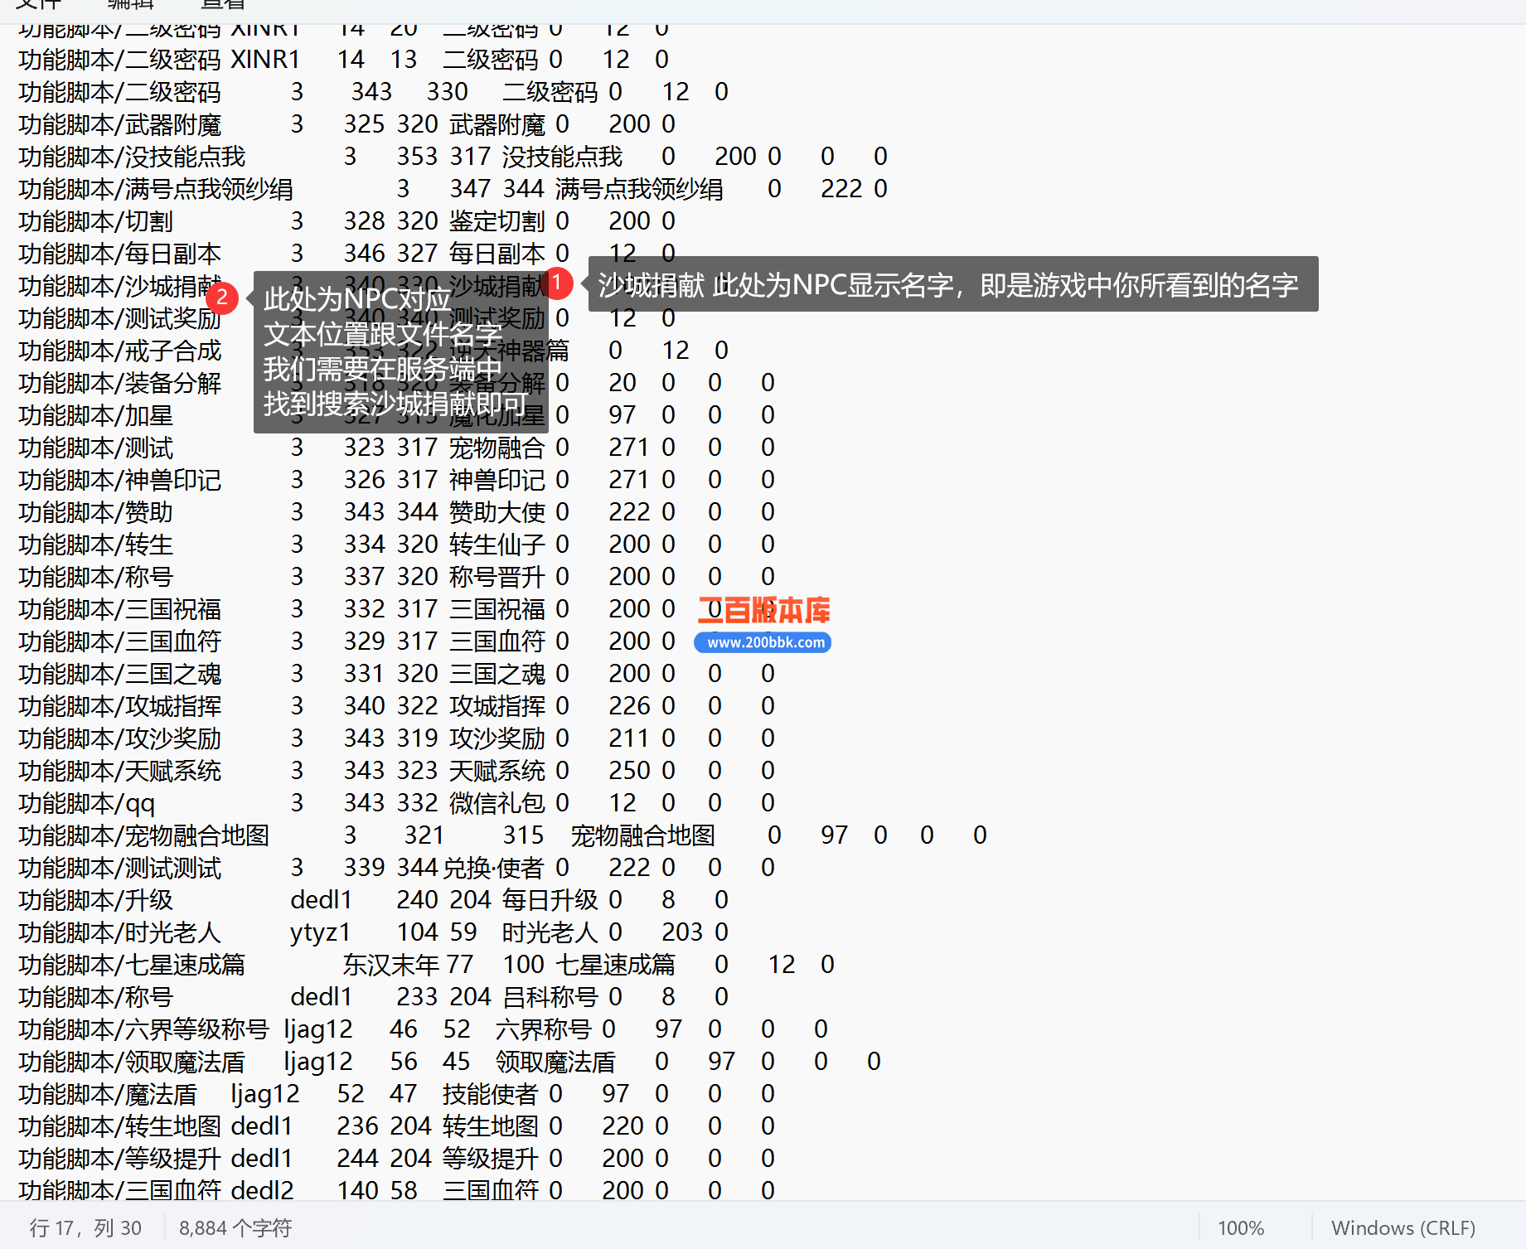Viewport: 1526px width, 1249px height.
Task: Click the path text '功能脚本/三国祝福'
Action: [x=120, y=609]
